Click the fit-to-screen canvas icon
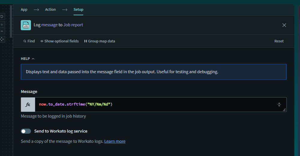 tap(2, 39)
